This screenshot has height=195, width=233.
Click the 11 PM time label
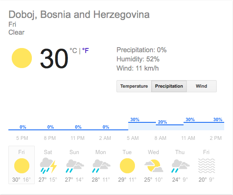(x=78, y=138)
